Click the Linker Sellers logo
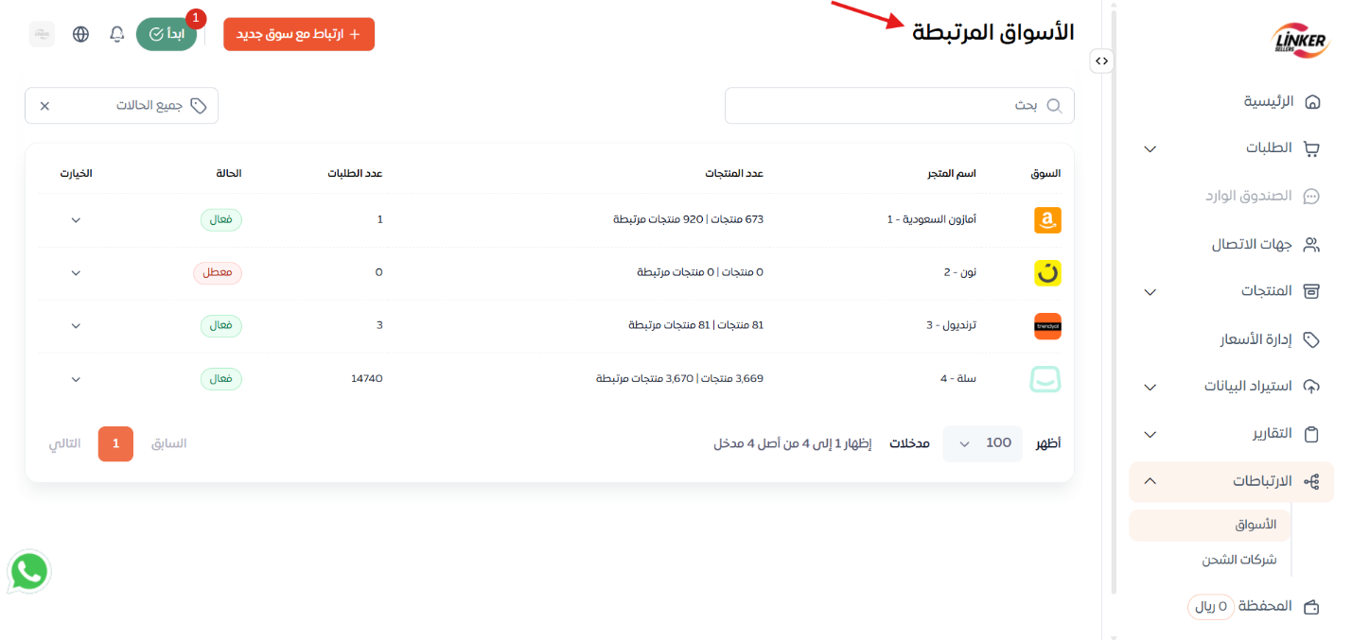 click(x=1300, y=40)
